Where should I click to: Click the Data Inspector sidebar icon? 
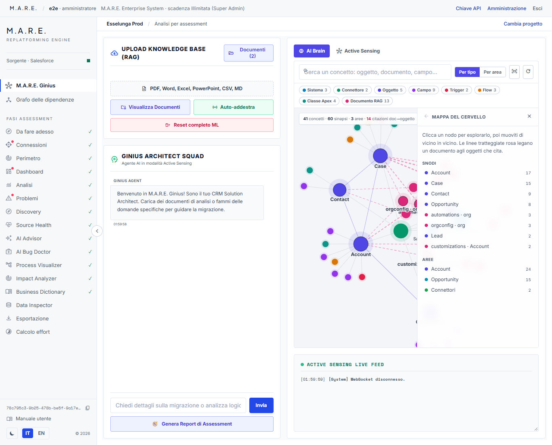pyautogui.click(x=9, y=305)
